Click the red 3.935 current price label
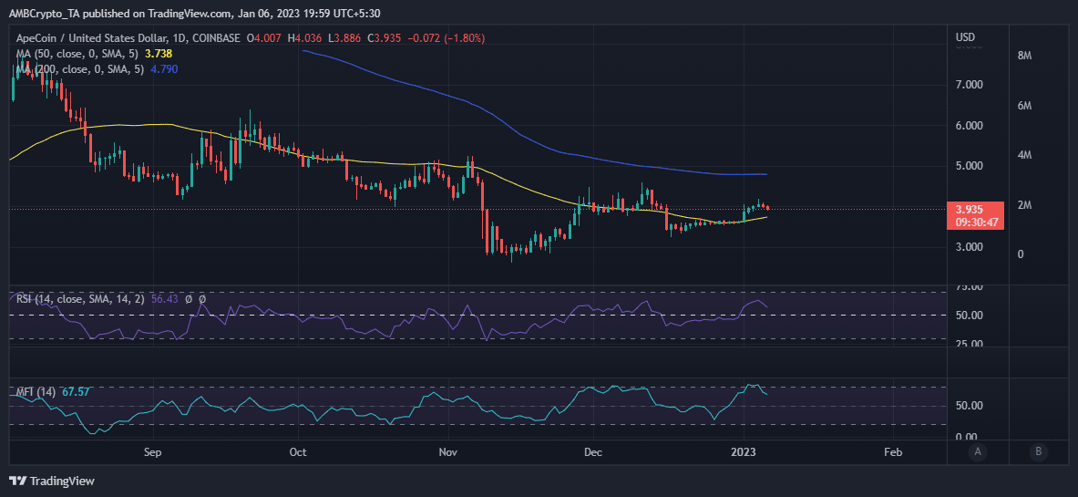 point(975,209)
